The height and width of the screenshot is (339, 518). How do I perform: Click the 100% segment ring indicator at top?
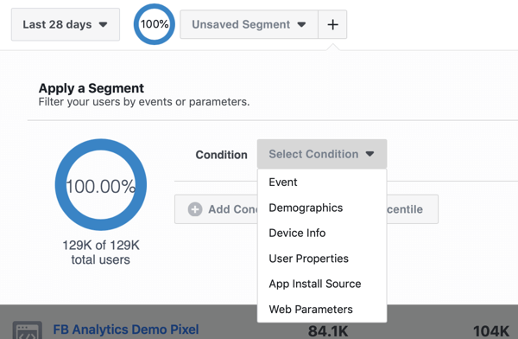point(155,24)
